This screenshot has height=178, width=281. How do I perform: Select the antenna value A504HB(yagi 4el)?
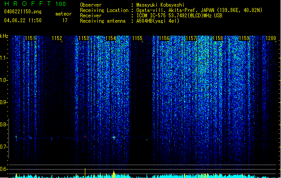pyautogui.click(x=158, y=21)
